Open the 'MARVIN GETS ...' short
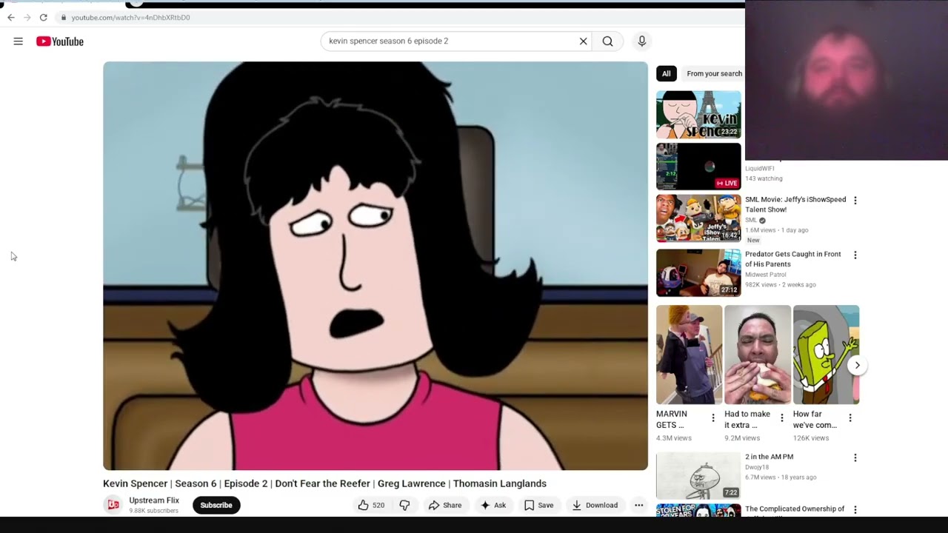This screenshot has height=533, width=948. click(x=689, y=355)
